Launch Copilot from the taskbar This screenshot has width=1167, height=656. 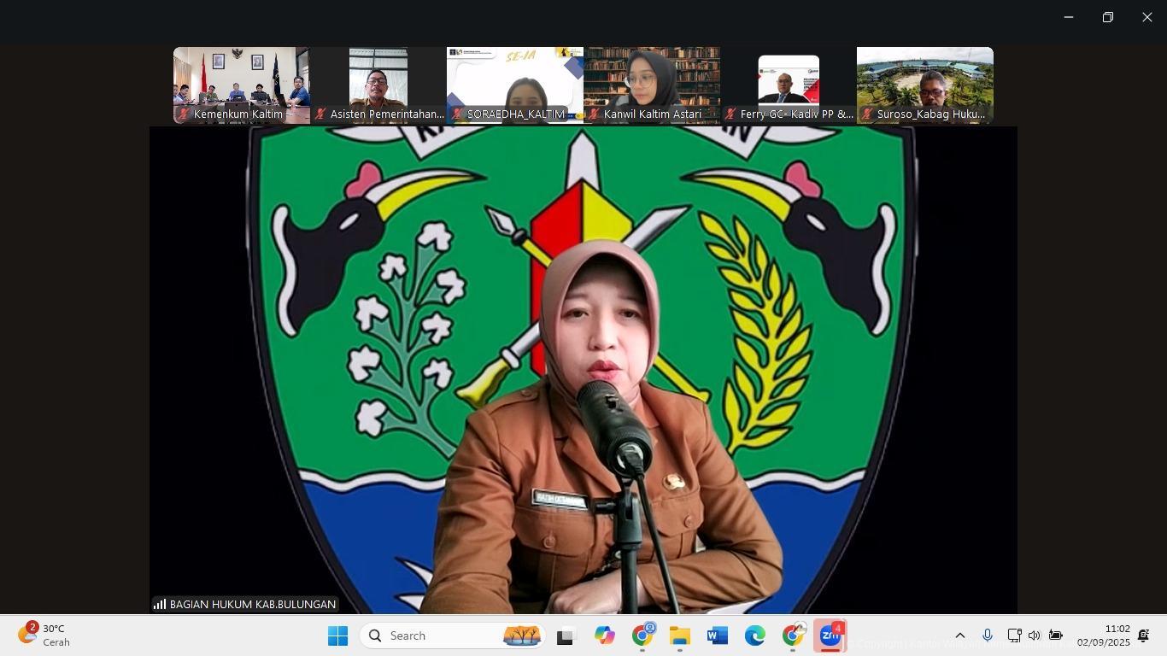[x=605, y=636]
